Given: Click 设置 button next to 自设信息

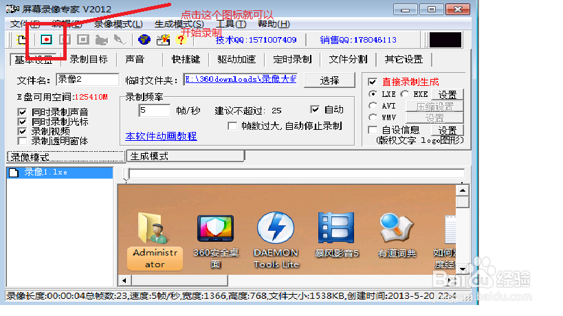Looking at the screenshot, I should point(448,131).
